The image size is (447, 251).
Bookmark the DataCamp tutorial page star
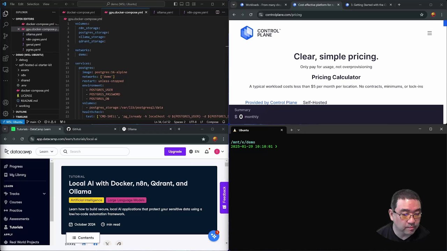click(x=203, y=139)
